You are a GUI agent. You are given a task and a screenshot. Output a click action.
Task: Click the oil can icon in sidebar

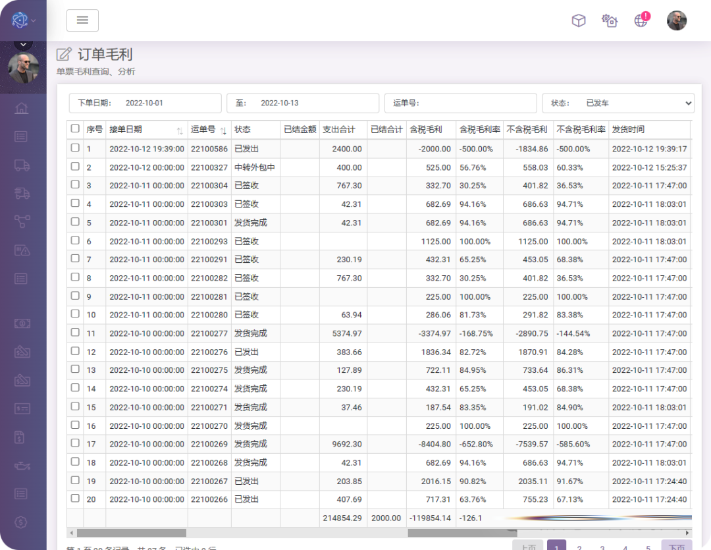pyautogui.click(x=22, y=466)
